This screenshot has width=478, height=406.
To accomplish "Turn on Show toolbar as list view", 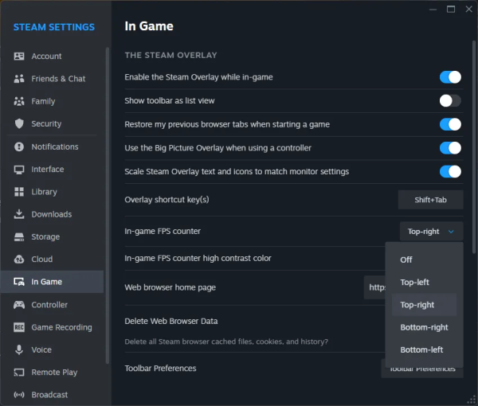I will coord(450,100).
